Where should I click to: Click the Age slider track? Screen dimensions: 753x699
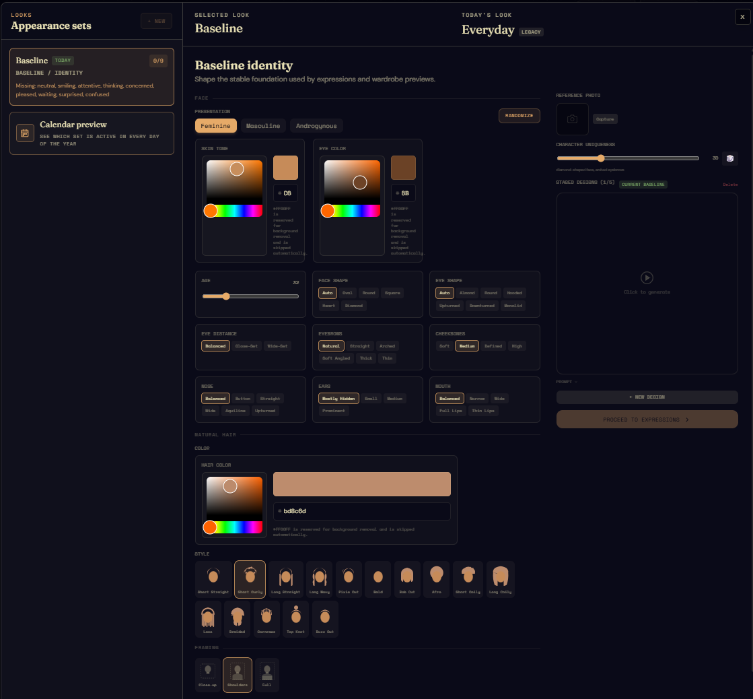(250, 296)
